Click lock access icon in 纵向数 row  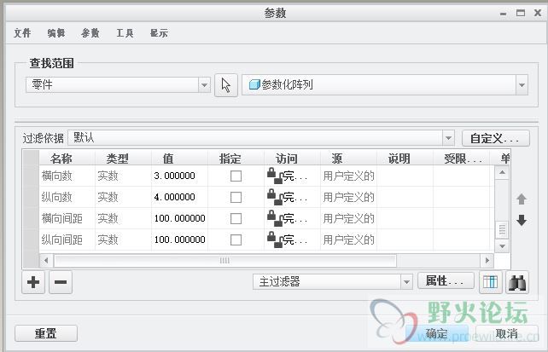(x=275, y=197)
